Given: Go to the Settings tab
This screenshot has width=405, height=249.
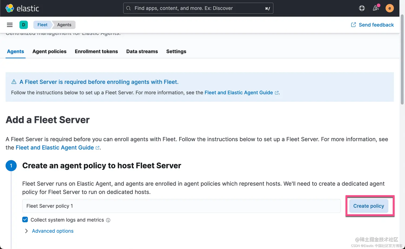Looking at the screenshot, I should coord(176,51).
